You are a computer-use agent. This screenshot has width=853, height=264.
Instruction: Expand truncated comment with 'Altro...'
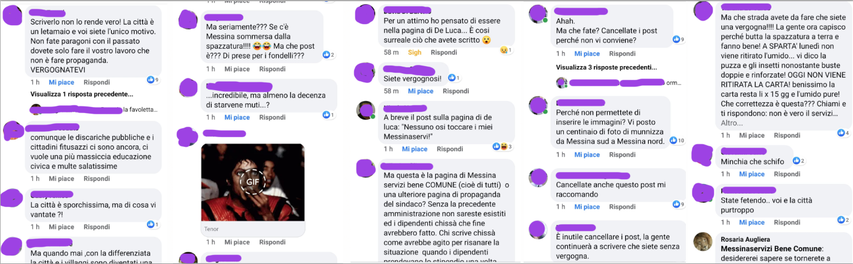point(732,123)
